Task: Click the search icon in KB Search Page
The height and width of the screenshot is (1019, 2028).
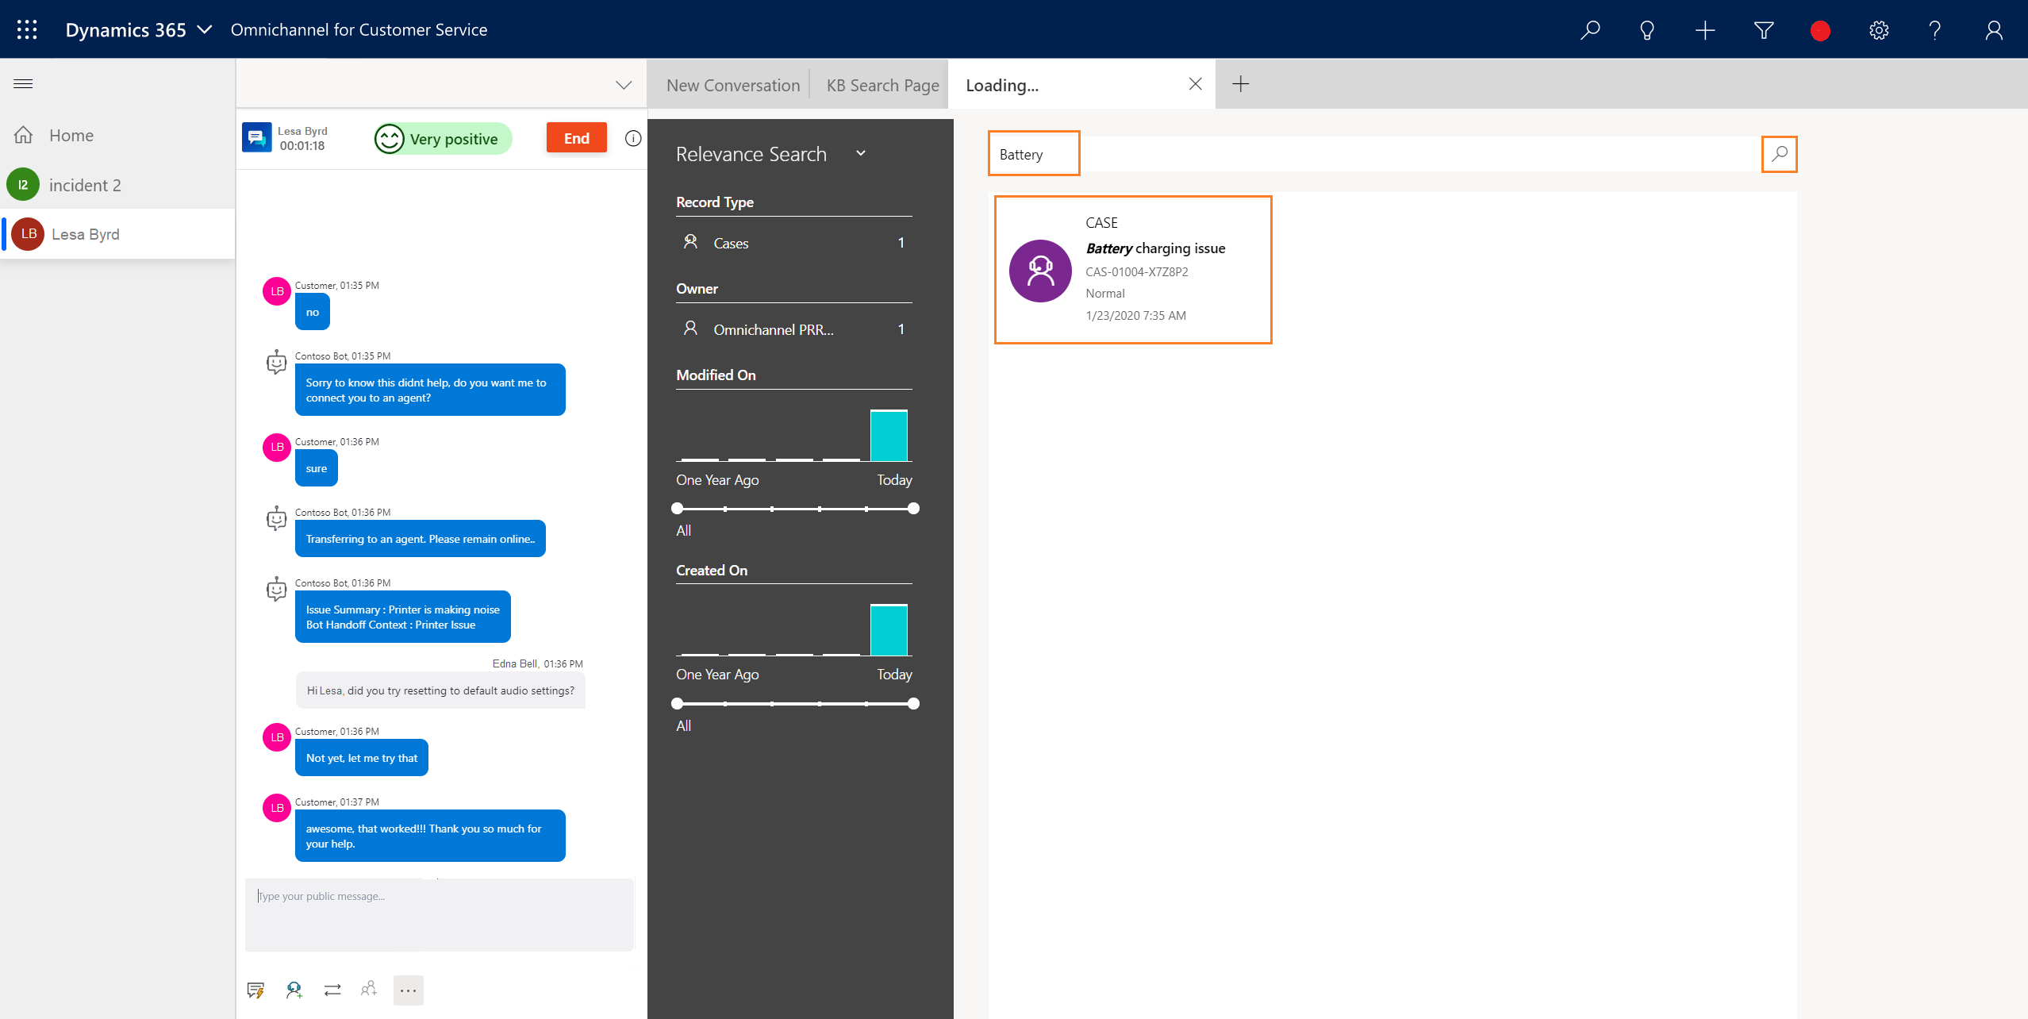Action: [1779, 153]
